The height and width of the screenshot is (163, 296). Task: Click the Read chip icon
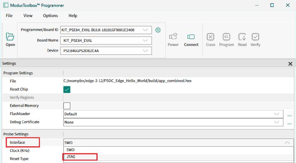(x=242, y=40)
